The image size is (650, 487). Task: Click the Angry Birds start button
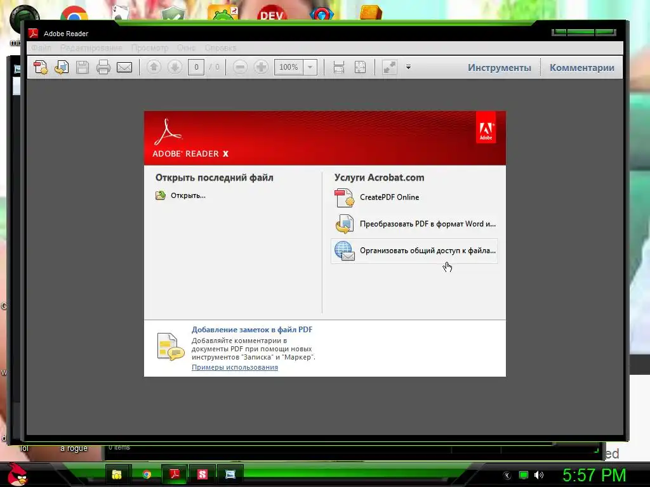[18, 474]
